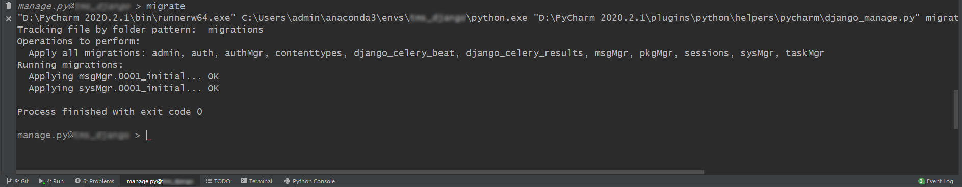
Task: Click the horizontal scrollbar at console bottom
Action: (x=360, y=172)
